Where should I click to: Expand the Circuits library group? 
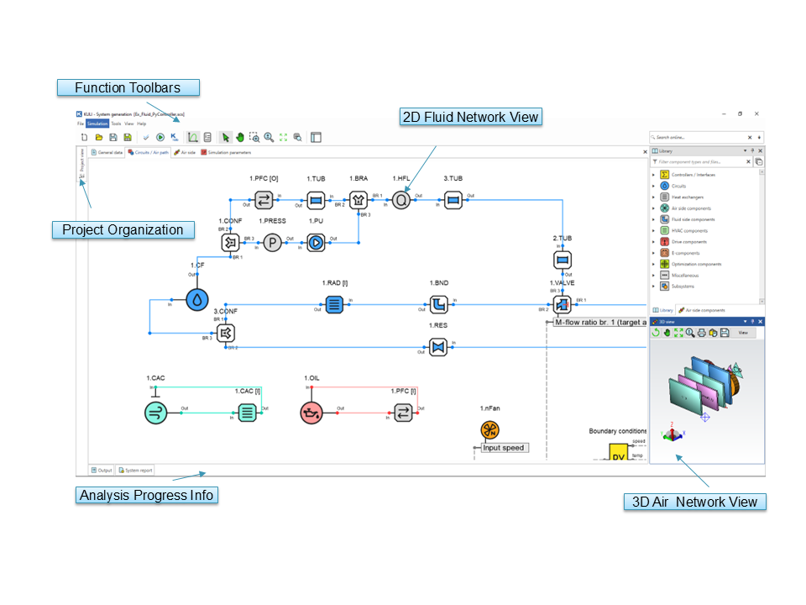(x=653, y=187)
